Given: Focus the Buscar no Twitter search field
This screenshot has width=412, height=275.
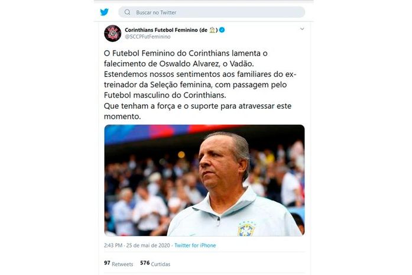Looking at the screenshot, I should pos(212,12).
